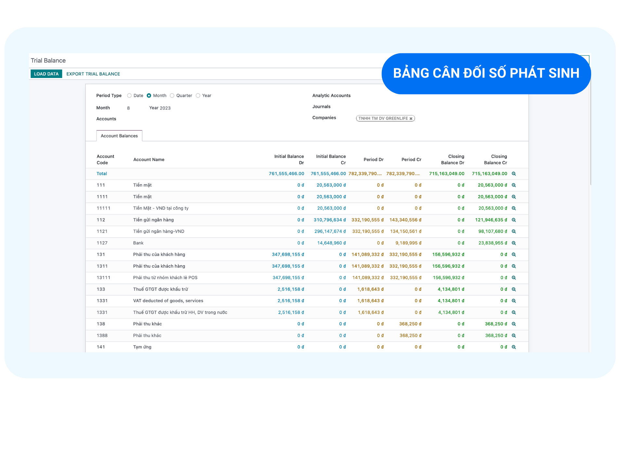The width and height of the screenshot is (624, 468).
Task: Open magnifier for account 131 row
Action: click(514, 255)
